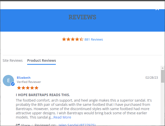Image resolution: width=165 pixels, height=126 pixels.
Task: Click Elizabeth's avatar circle with letter E
Action: coord(8,80)
